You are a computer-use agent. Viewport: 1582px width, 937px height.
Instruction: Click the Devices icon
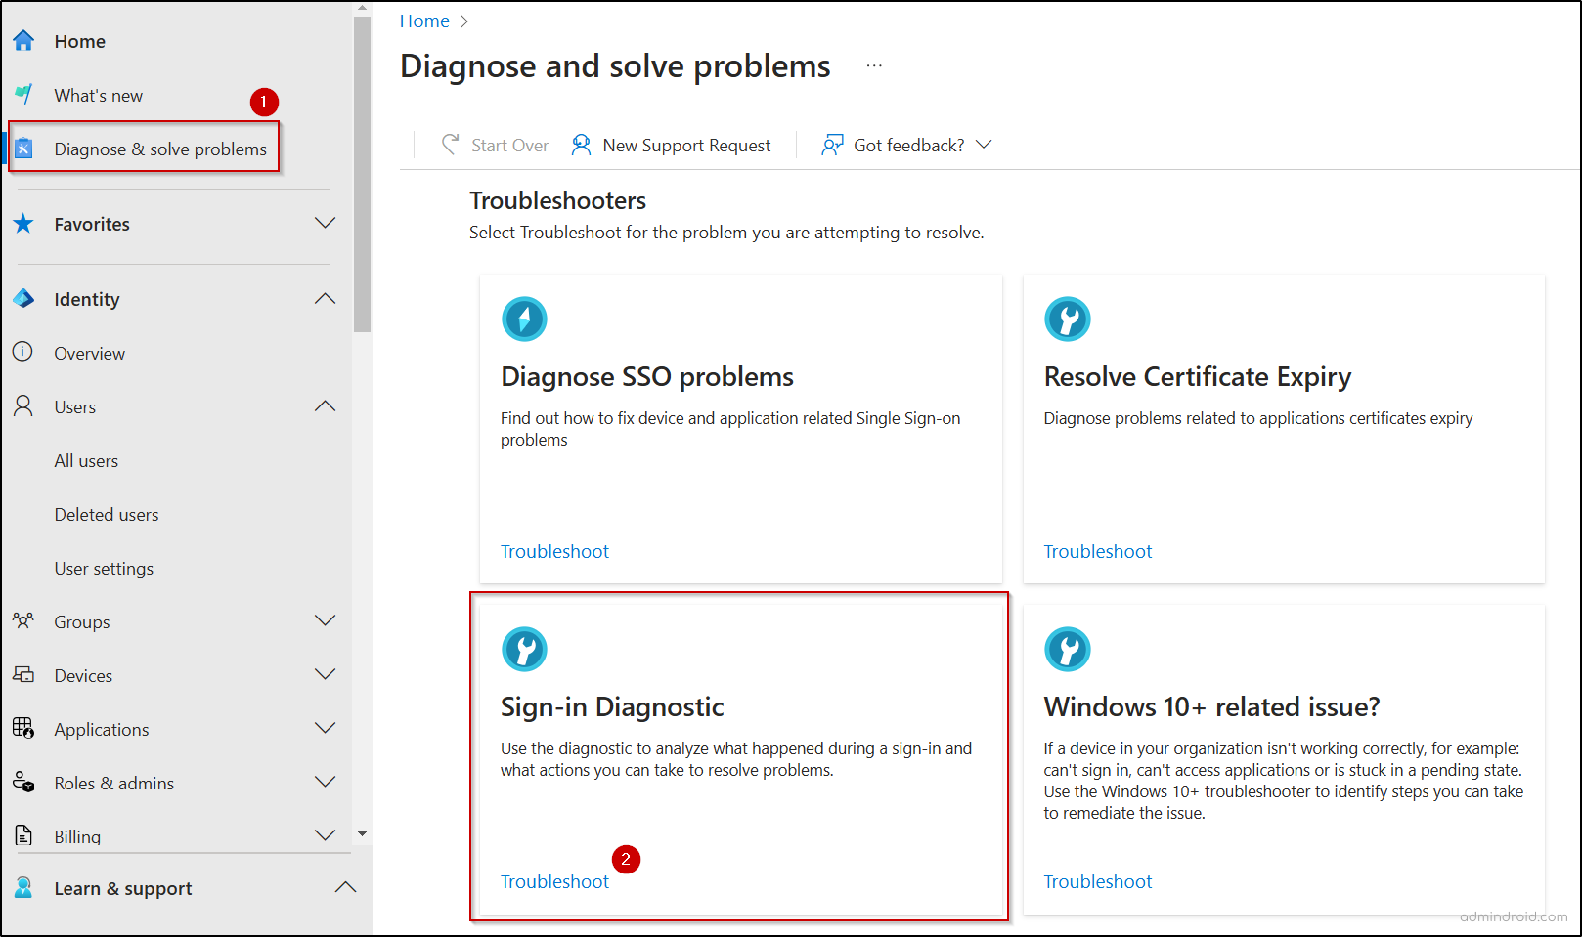pos(23,674)
